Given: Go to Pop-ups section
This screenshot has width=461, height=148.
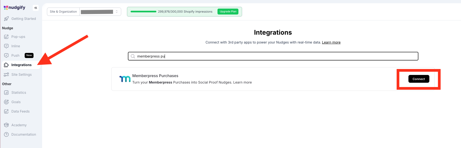Looking at the screenshot, I should pos(18,37).
